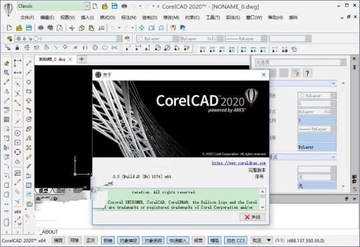Click layer states icon right of layer list
Screen dimensions: 360x247
click(127, 39)
